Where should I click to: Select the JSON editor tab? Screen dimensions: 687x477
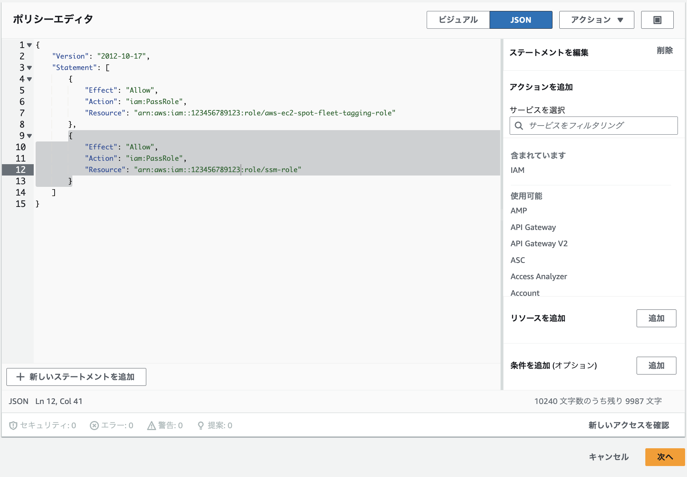pos(521,20)
